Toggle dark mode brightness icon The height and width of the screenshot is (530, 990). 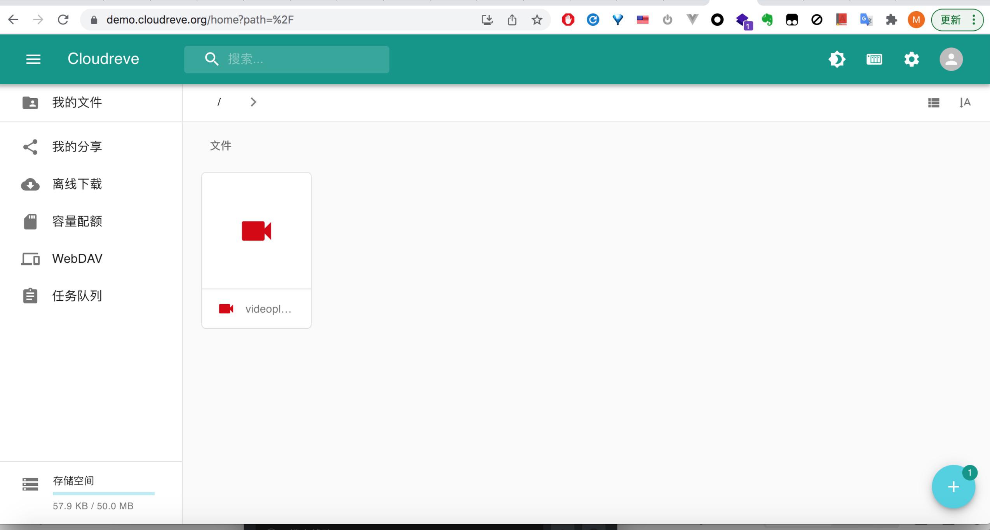click(837, 59)
